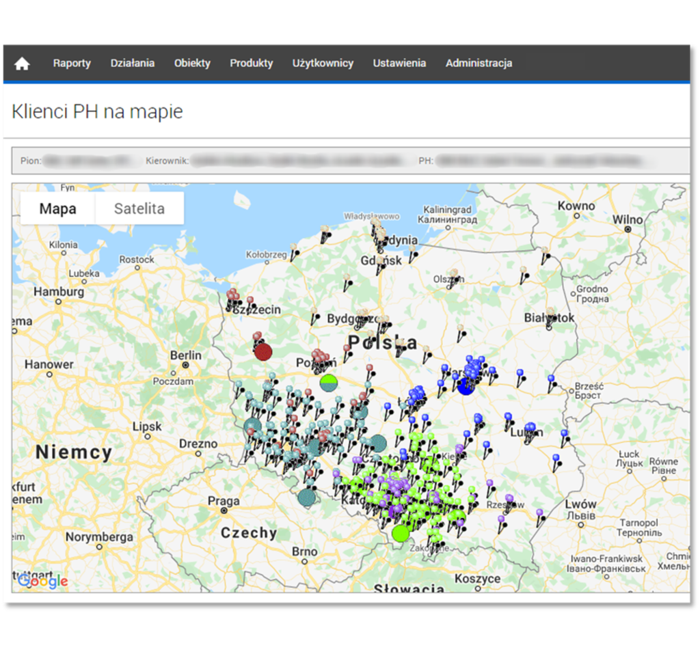Click the Kowno city label
Image resolution: width=700 pixels, height=654 pixels.
tap(576, 206)
